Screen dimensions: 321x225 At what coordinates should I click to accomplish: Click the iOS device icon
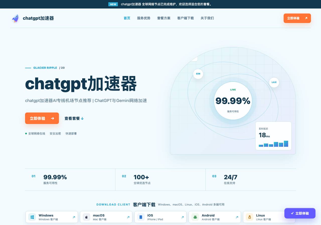coord(141,217)
